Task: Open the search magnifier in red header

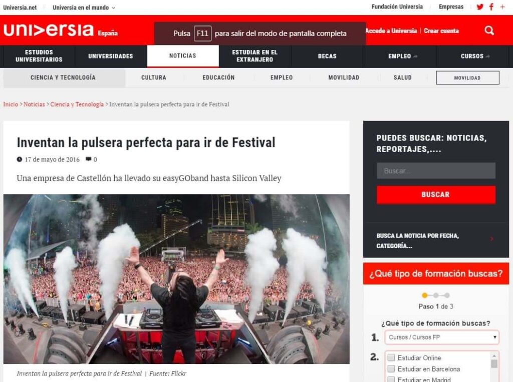Action: [x=489, y=30]
